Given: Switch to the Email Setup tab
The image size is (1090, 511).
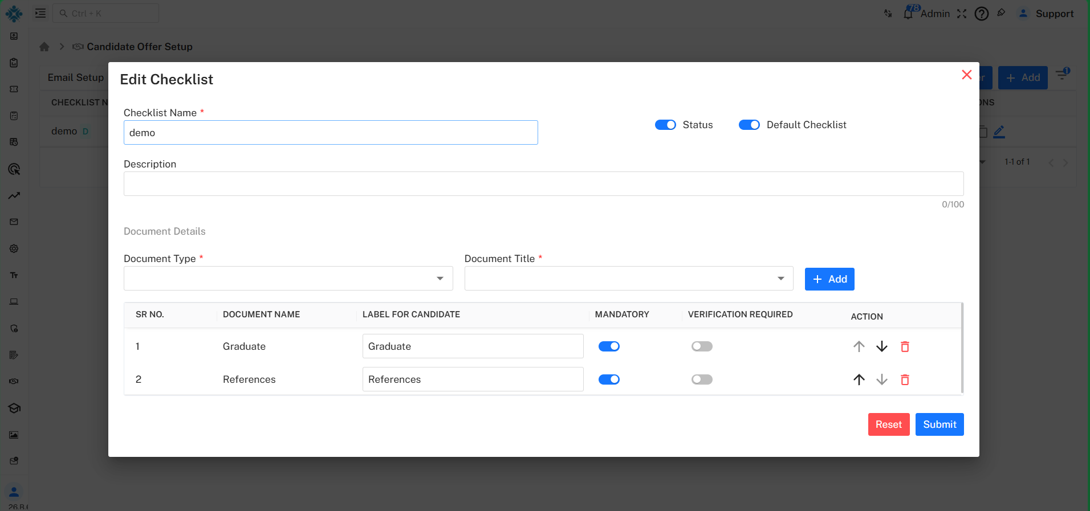Looking at the screenshot, I should pos(76,77).
